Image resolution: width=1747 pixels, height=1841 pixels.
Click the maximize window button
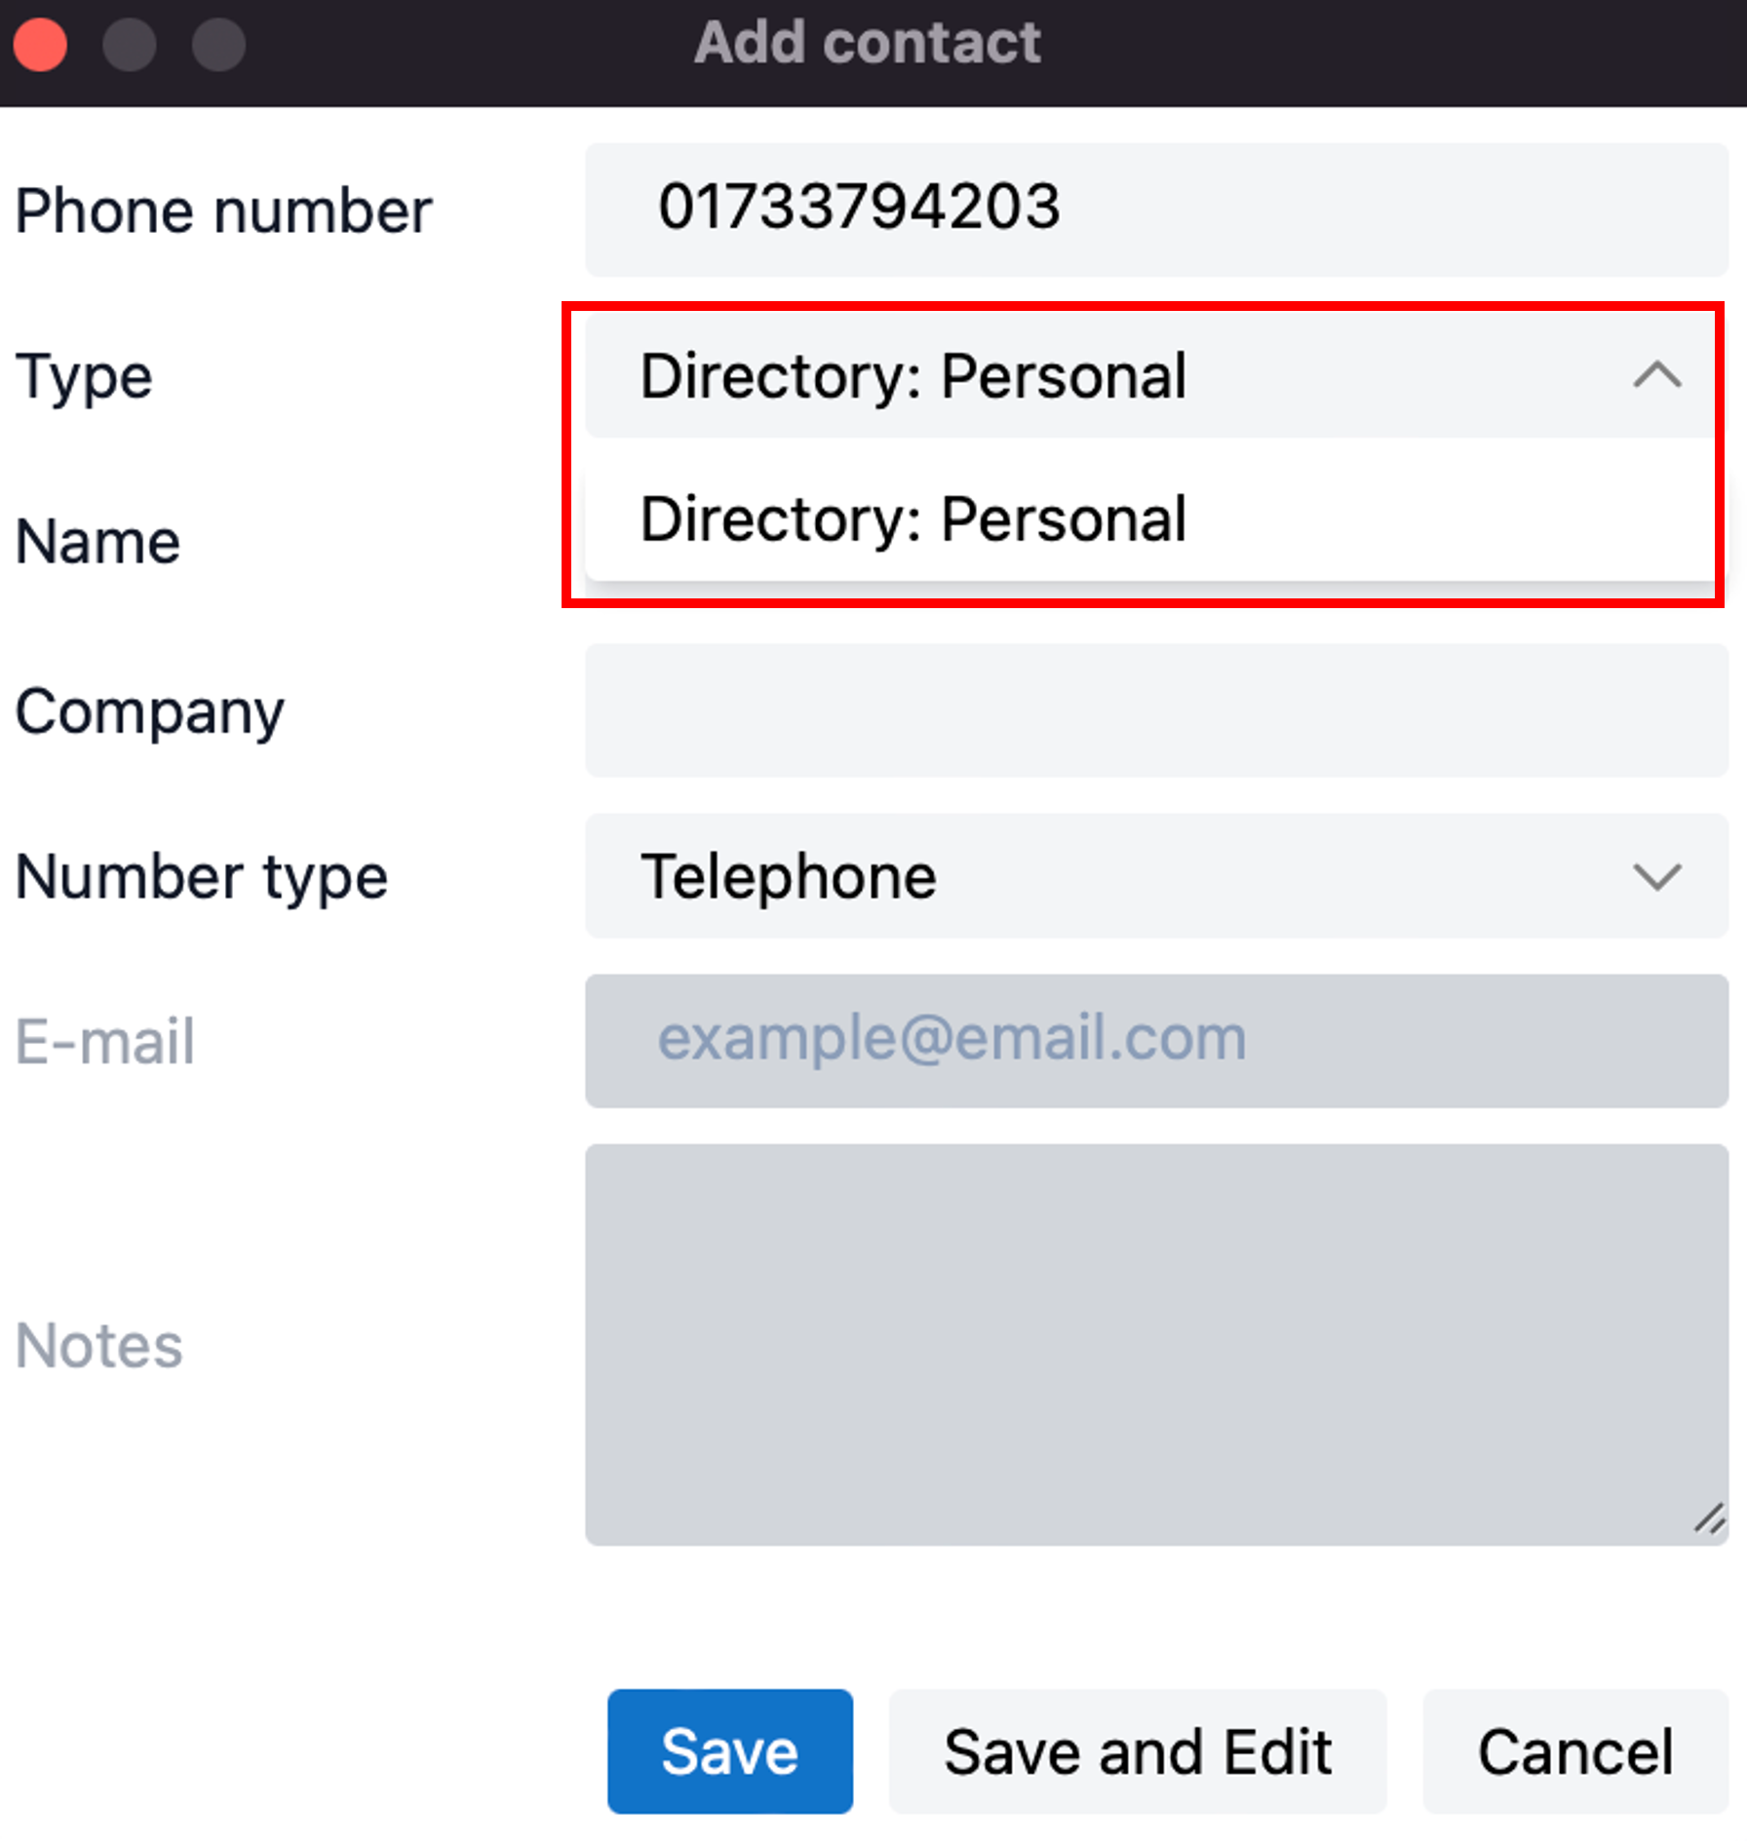[218, 44]
